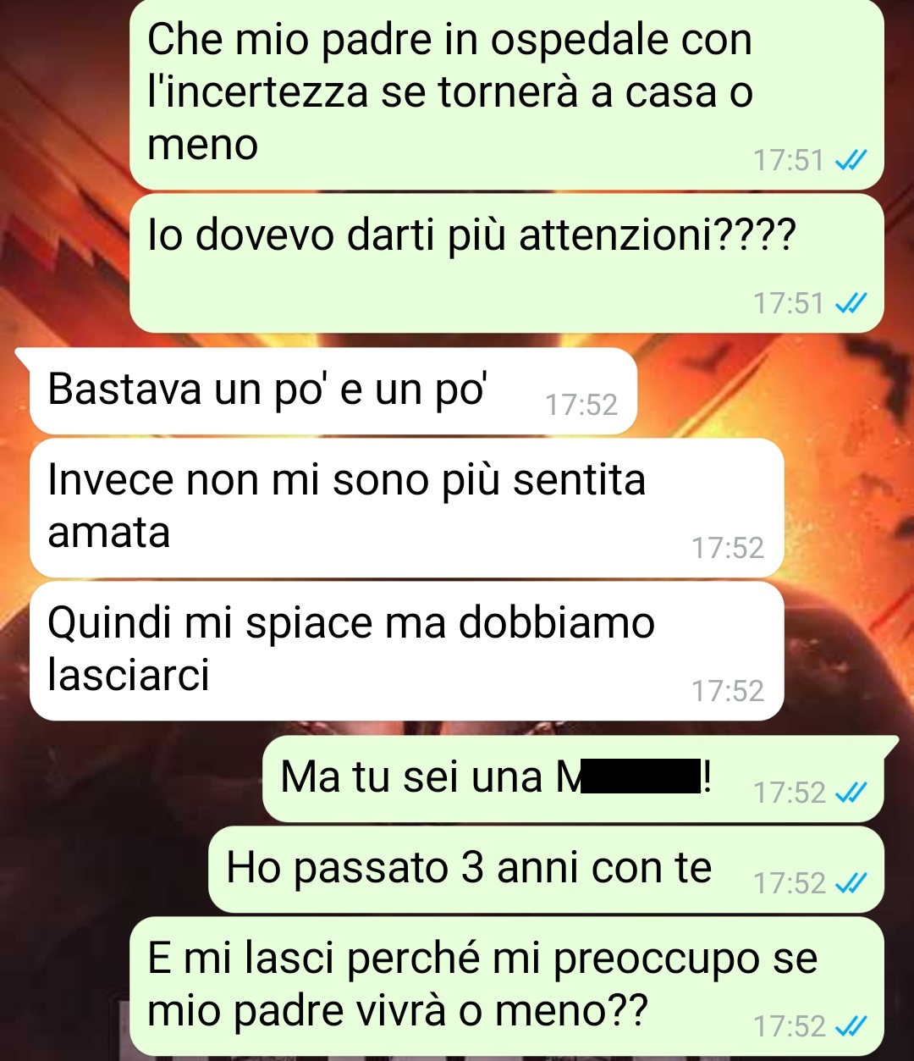The height and width of the screenshot is (1061, 914).
Task: Select the message "Bastava un po' e un po'"
Action: tap(333, 391)
